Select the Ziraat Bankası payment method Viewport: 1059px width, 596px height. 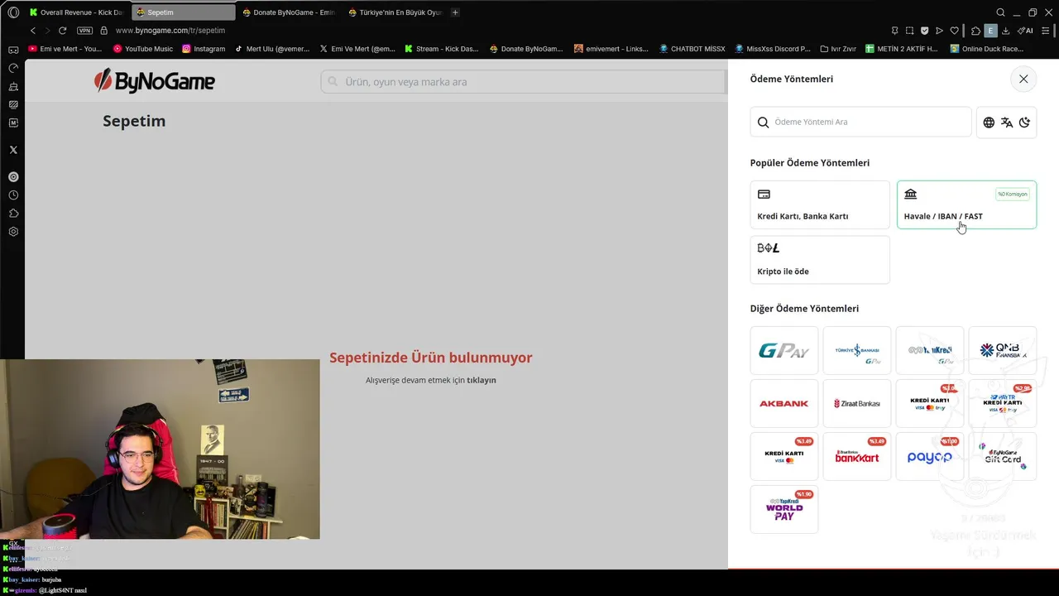[857, 404]
